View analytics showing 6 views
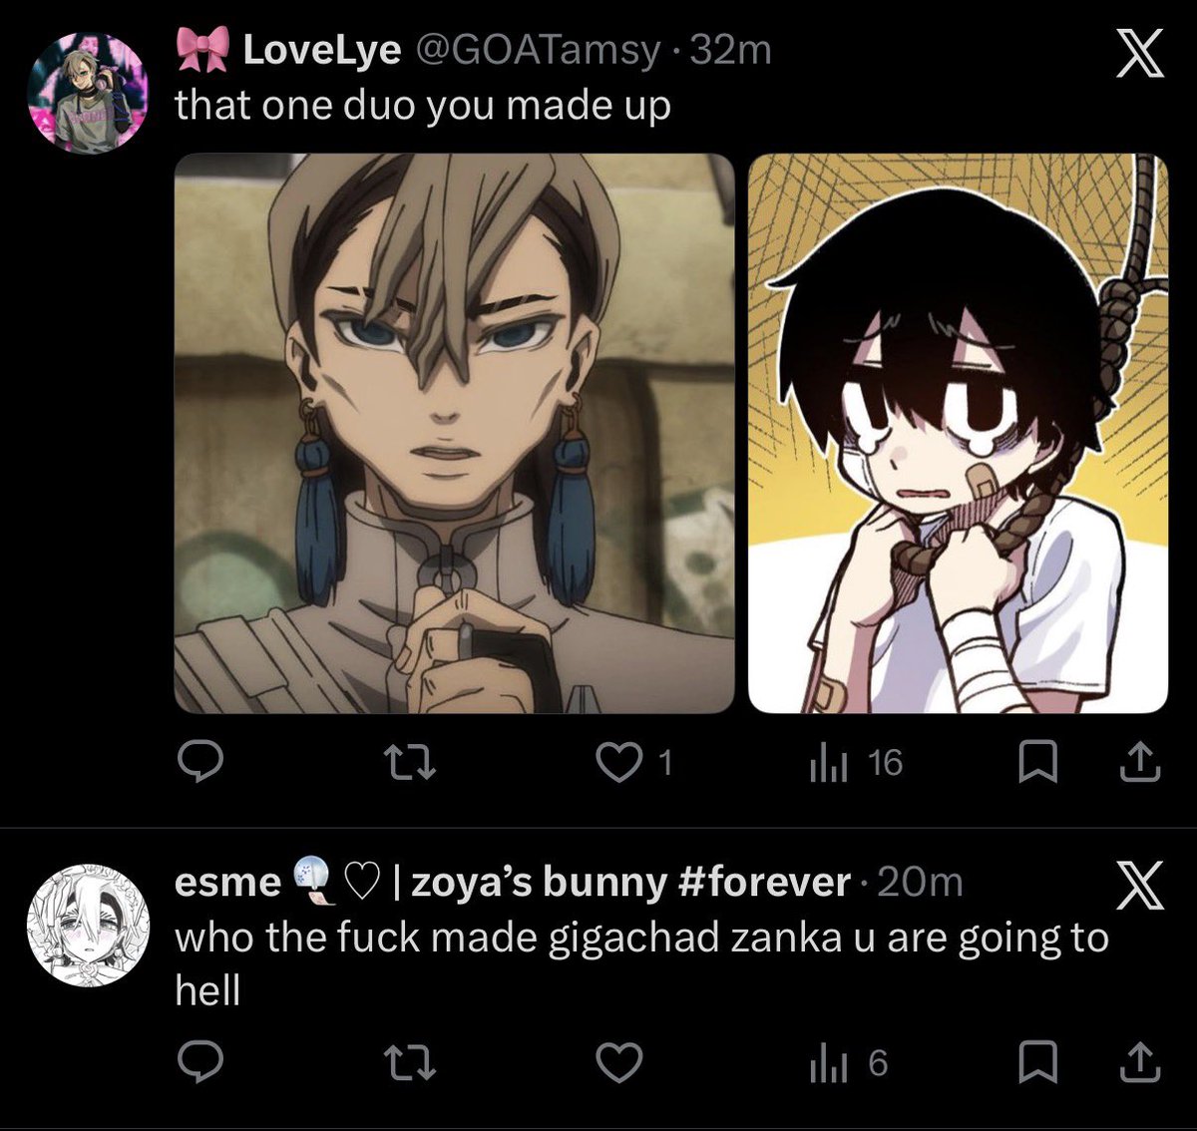 click(848, 1064)
